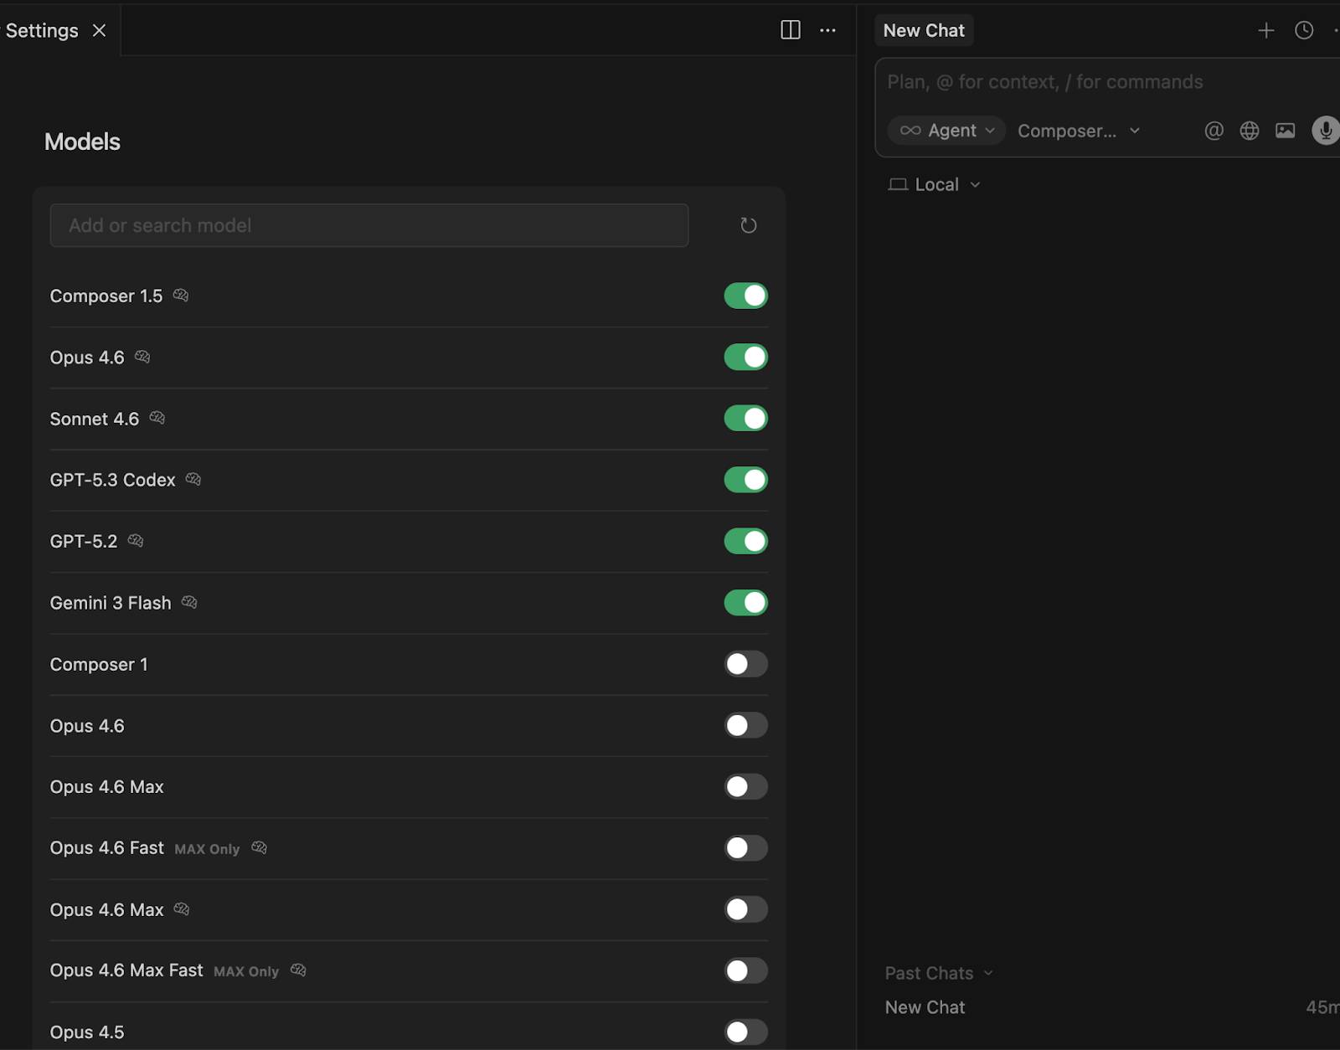Click the brain icon beside GPT-5.3 Codex
The height and width of the screenshot is (1050, 1340).
pyautogui.click(x=193, y=479)
